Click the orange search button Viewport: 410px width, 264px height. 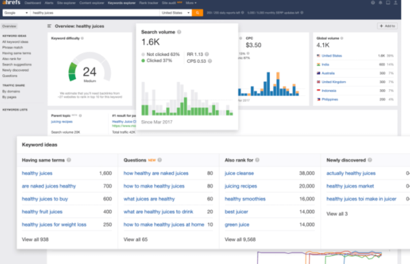197,12
